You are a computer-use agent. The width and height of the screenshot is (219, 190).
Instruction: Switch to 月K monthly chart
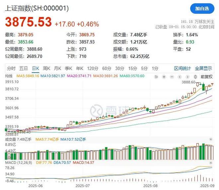point(58,69)
